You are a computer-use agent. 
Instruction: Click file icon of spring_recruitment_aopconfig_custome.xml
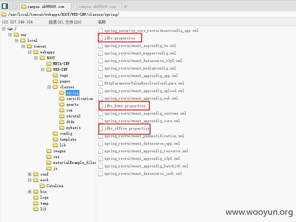click(100, 114)
